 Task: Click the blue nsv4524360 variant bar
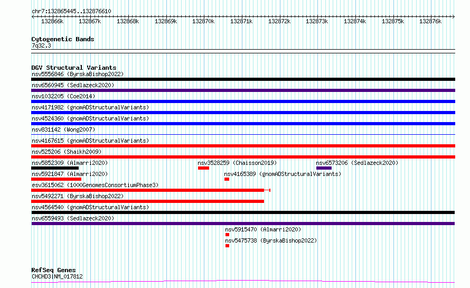pos(243,124)
